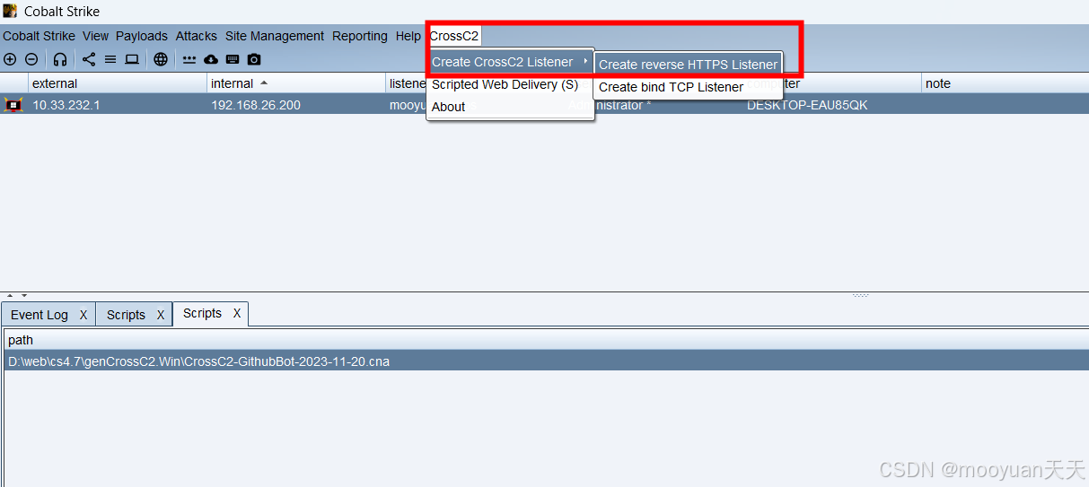
Task: Open the Reporting menu
Action: tap(360, 36)
